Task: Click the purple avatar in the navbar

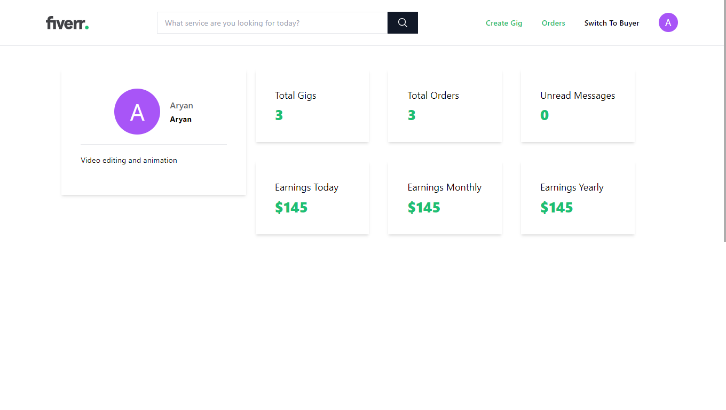Action: click(x=668, y=22)
